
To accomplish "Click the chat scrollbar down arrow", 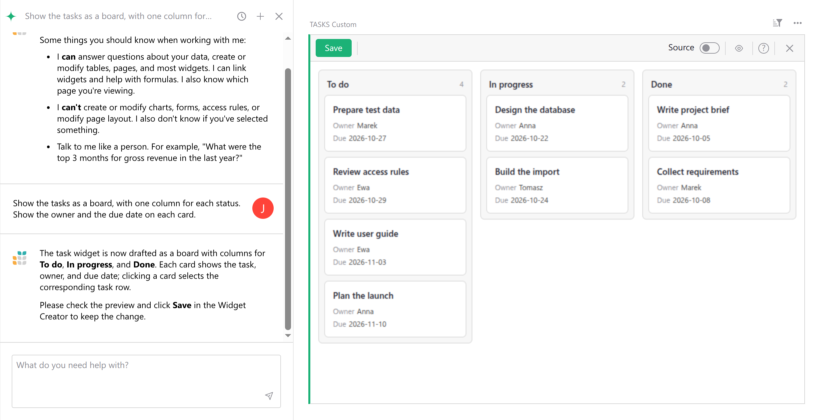I will (x=288, y=336).
